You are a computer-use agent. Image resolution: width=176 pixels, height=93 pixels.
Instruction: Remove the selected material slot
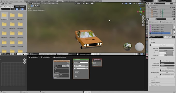pos(174,27)
